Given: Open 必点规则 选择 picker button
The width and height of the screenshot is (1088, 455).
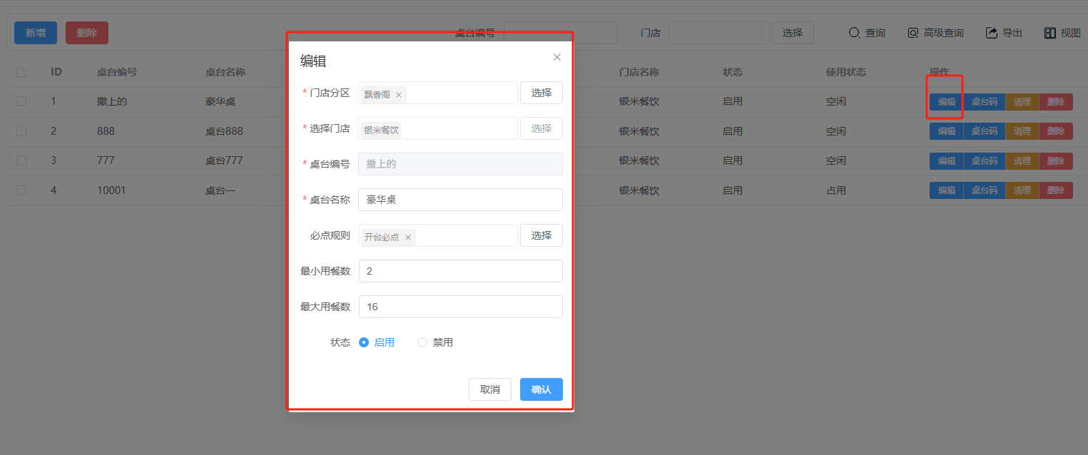Looking at the screenshot, I should tap(541, 235).
